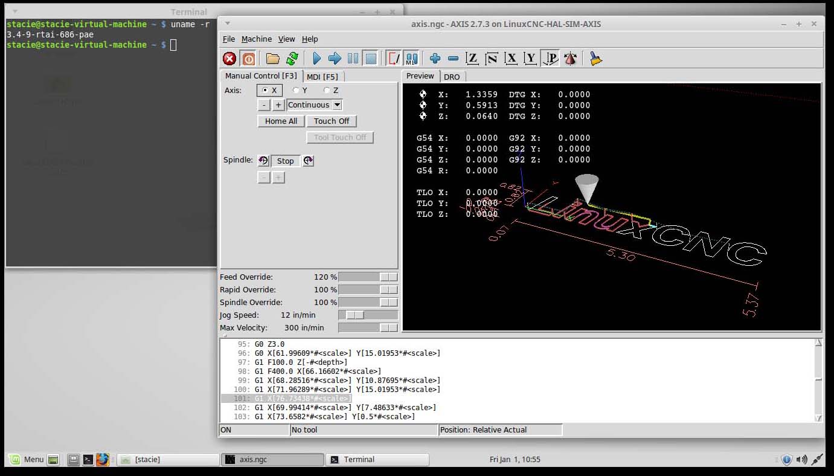Select Y axis radio button
Image resolution: width=834 pixels, height=476 pixels.
click(x=300, y=90)
